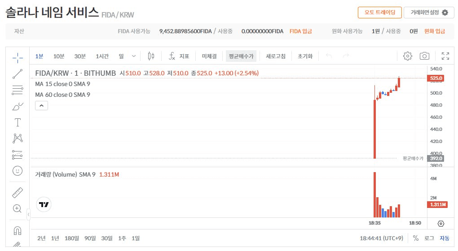Redo the last chart action

tap(346, 56)
